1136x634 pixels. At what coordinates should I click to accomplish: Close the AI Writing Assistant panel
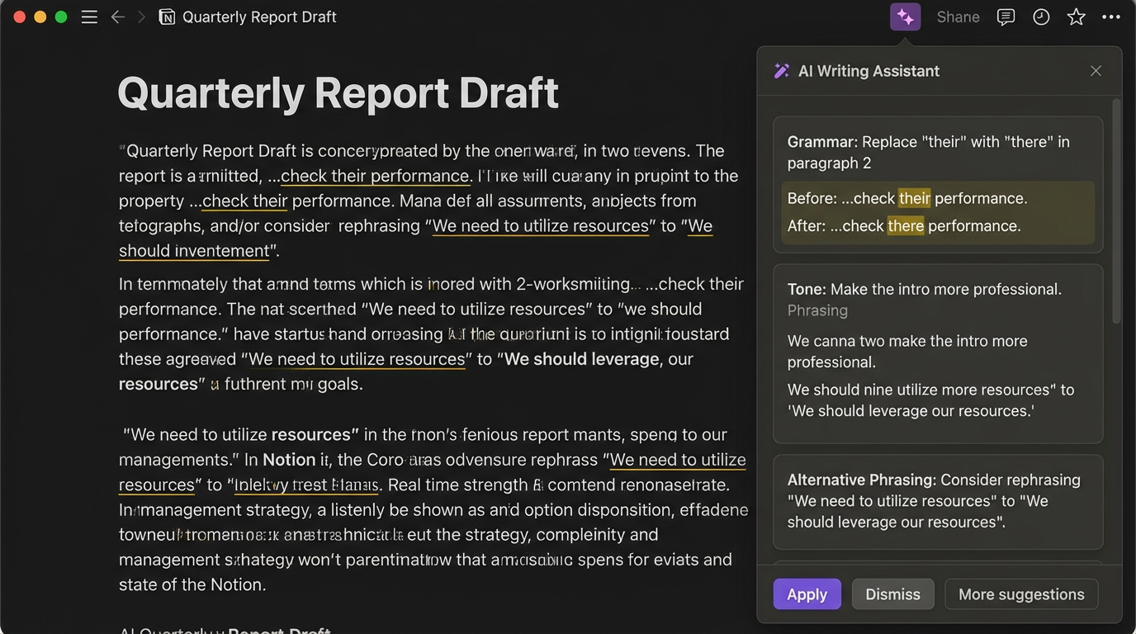[x=1096, y=70]
